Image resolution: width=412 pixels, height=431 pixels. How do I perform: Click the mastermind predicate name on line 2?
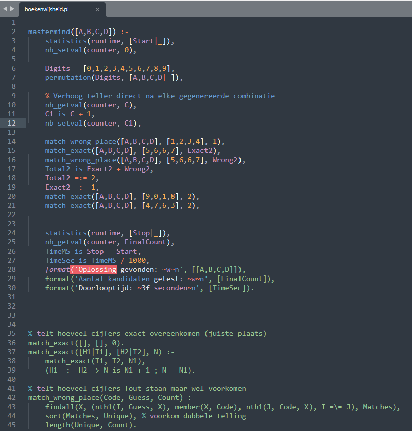pyautogui.click(x=49, y=32)
